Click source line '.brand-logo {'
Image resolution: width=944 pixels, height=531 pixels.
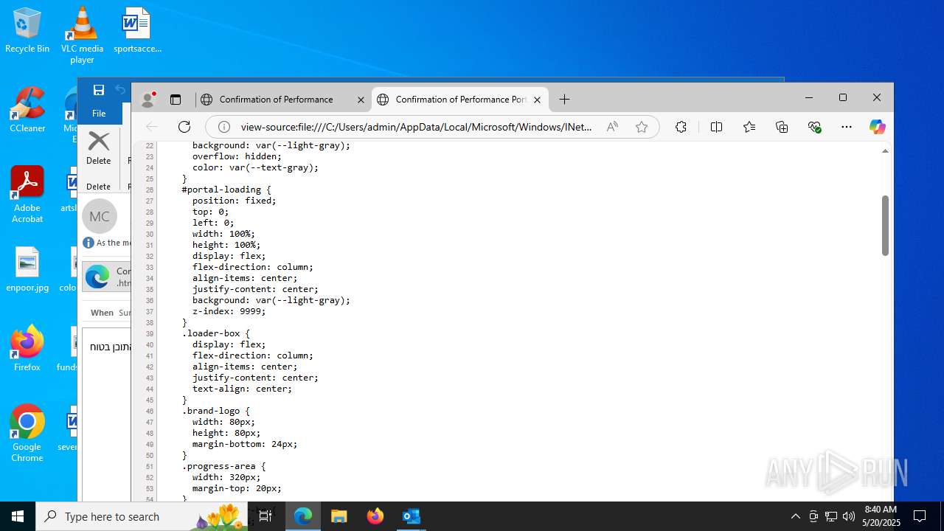tap(216, 411)
